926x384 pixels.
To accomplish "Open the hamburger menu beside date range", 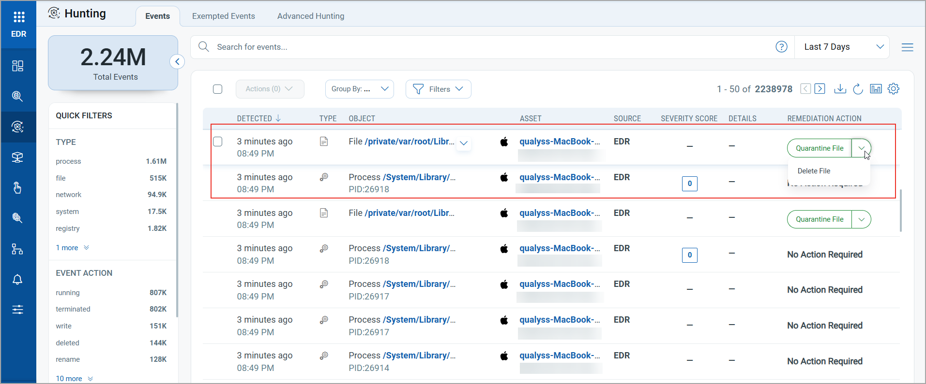I will click(907, 47).
